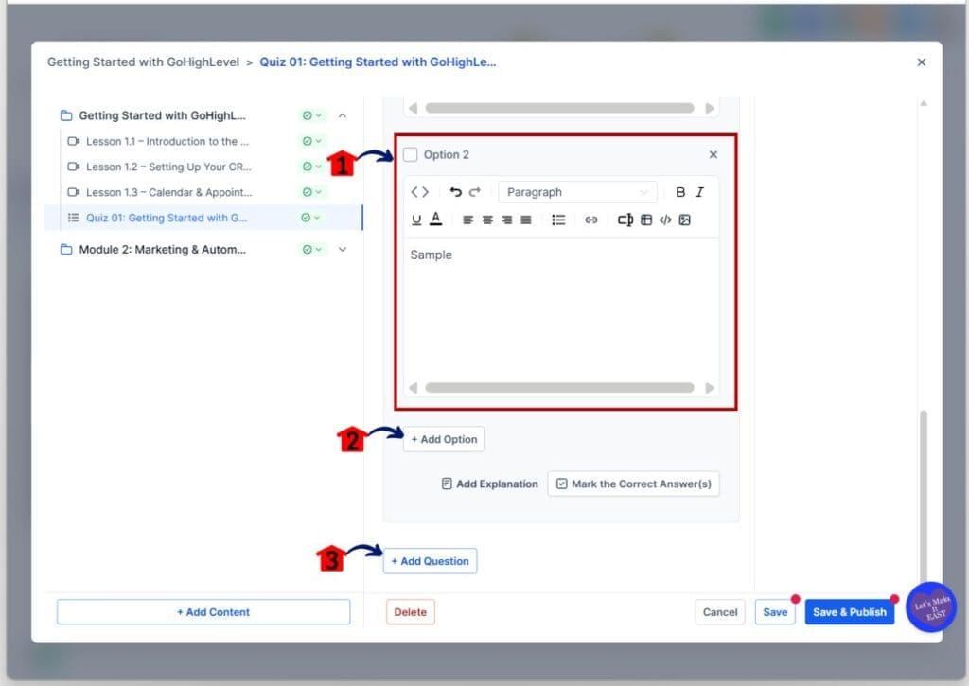
Task: Open status dropdown for Lesson 1.3
Action: [x=311, y=192]
